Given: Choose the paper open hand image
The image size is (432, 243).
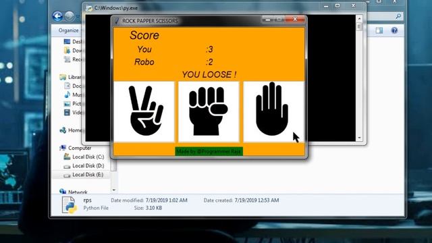Looking at the screenshot, I should tap(273, 111).
